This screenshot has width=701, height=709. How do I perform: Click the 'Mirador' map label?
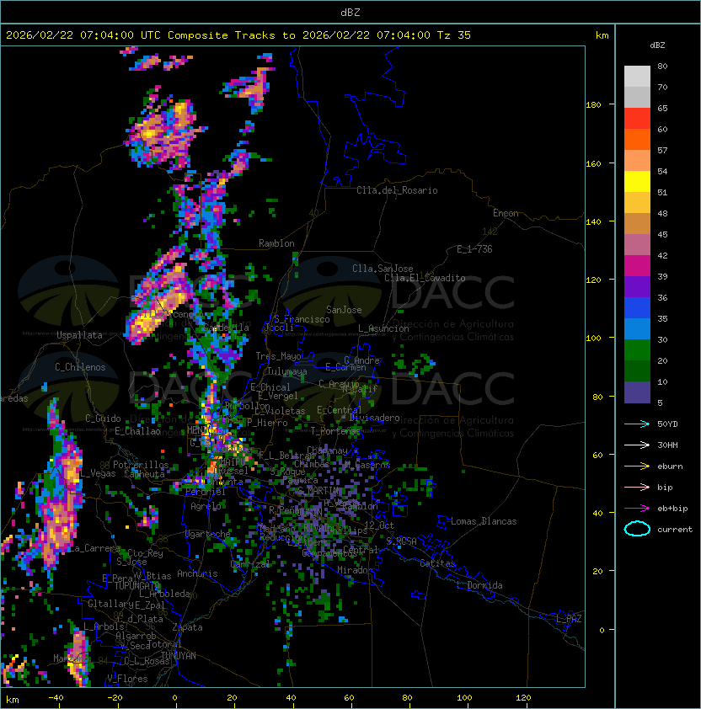(356, 570)
